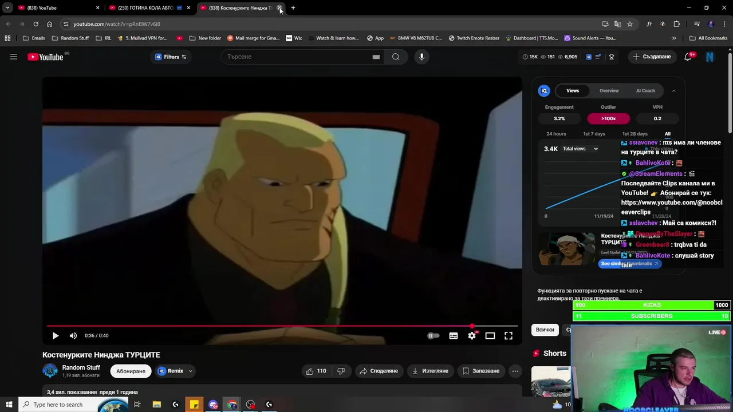Image resolution: width=733 pixels, height=412 pixels.
Task: Open the Random Stuff channel avatar
Action: coord(50,371)
